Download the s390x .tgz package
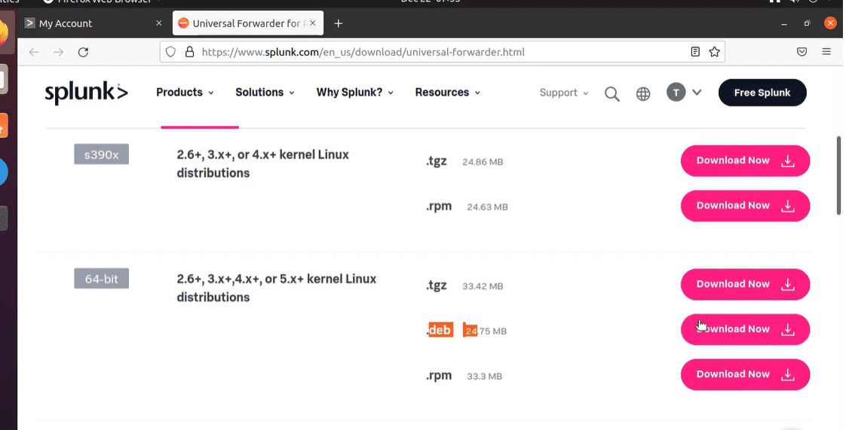This screenshot has height=430, width=852. [745, 160]
